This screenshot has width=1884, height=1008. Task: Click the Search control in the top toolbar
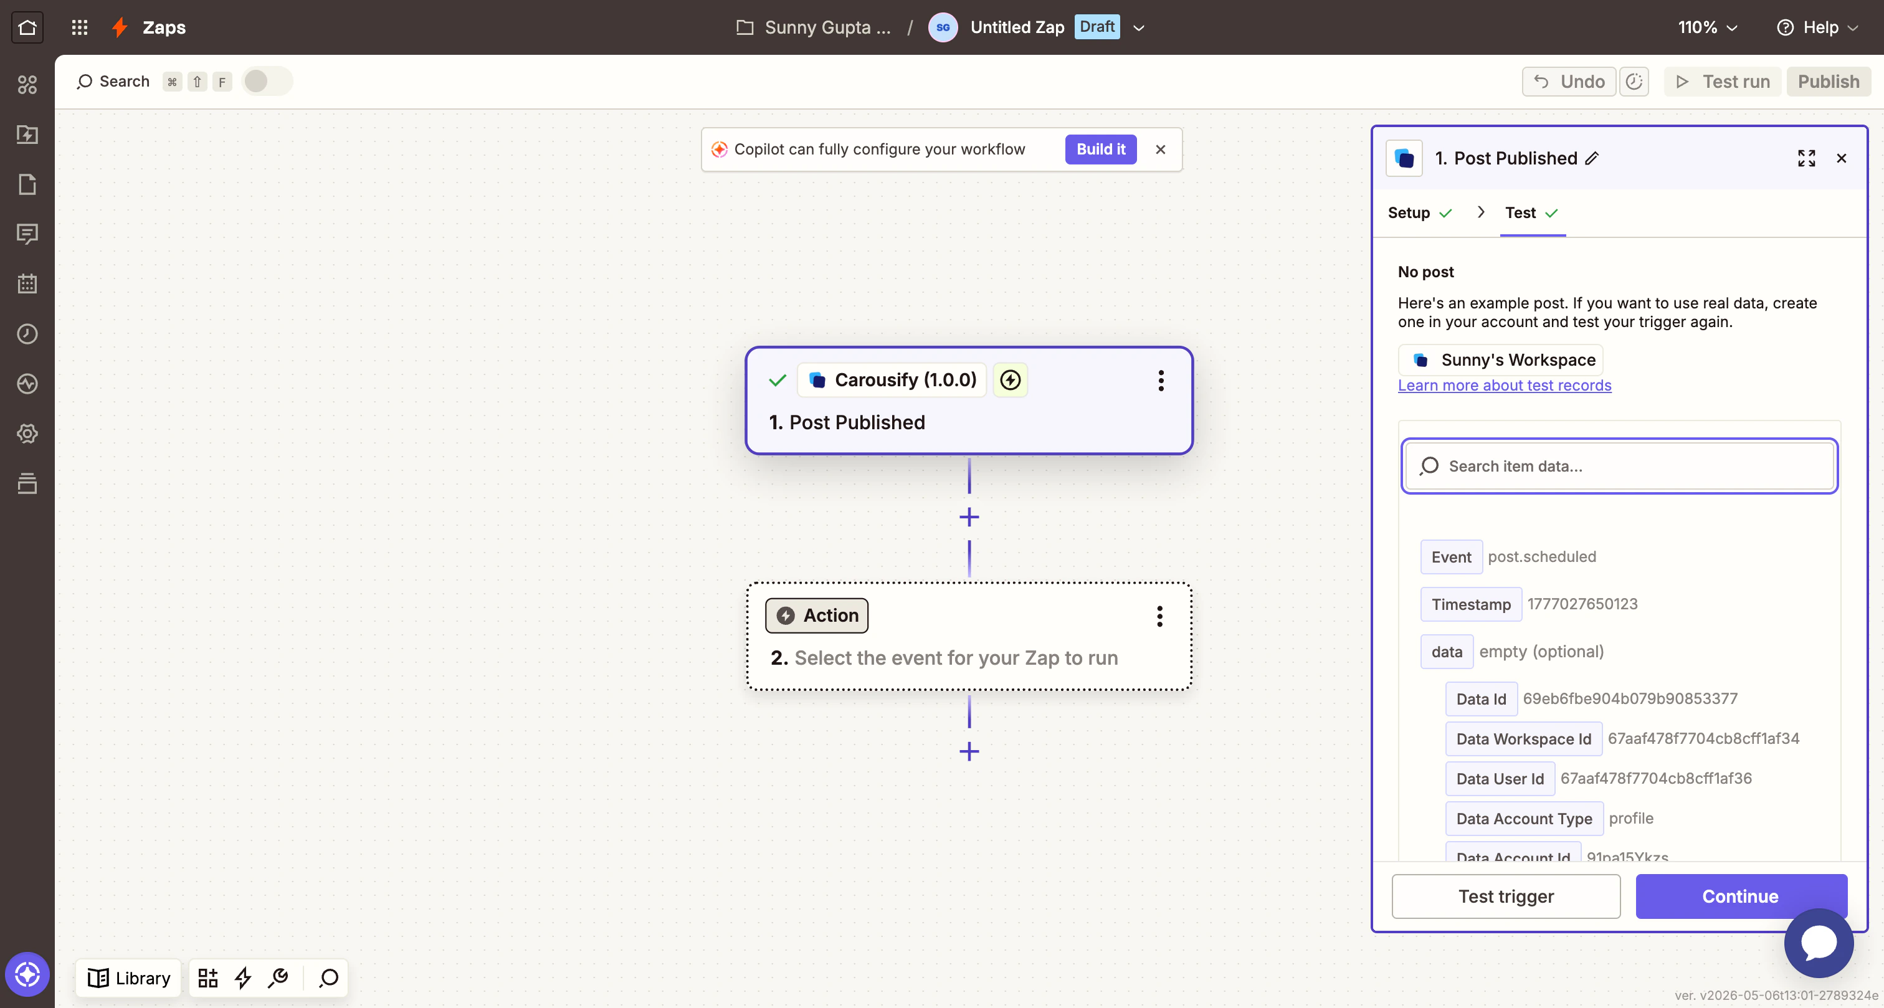113,81
